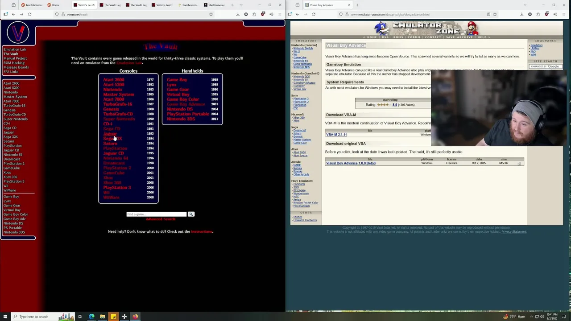The width and height of the screenshot is (571, 321).
Task: Open Emulation Lair in Vimm's sidebar
Action: 15,49
